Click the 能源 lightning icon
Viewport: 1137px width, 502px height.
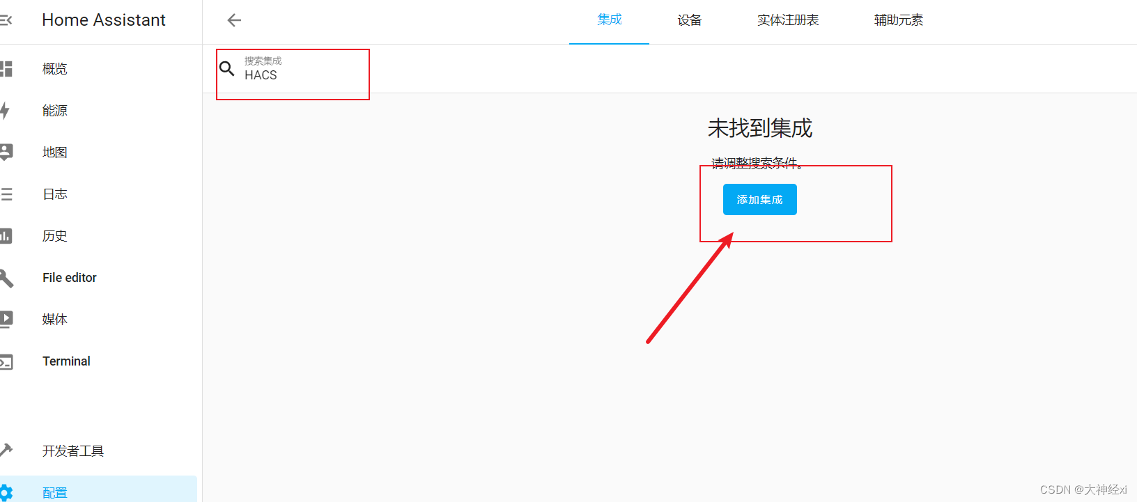click(x=5, y=111)
